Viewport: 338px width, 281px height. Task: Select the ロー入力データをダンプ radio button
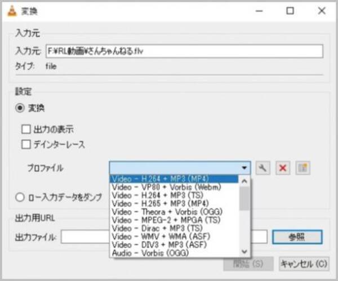20,197
